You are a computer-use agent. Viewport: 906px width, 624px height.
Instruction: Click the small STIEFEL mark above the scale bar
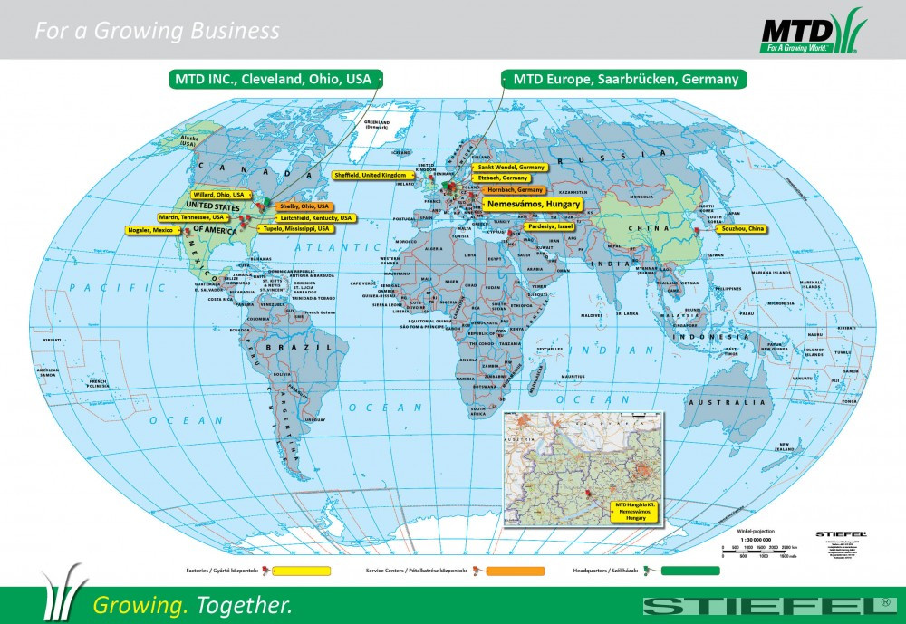point(840,534)
